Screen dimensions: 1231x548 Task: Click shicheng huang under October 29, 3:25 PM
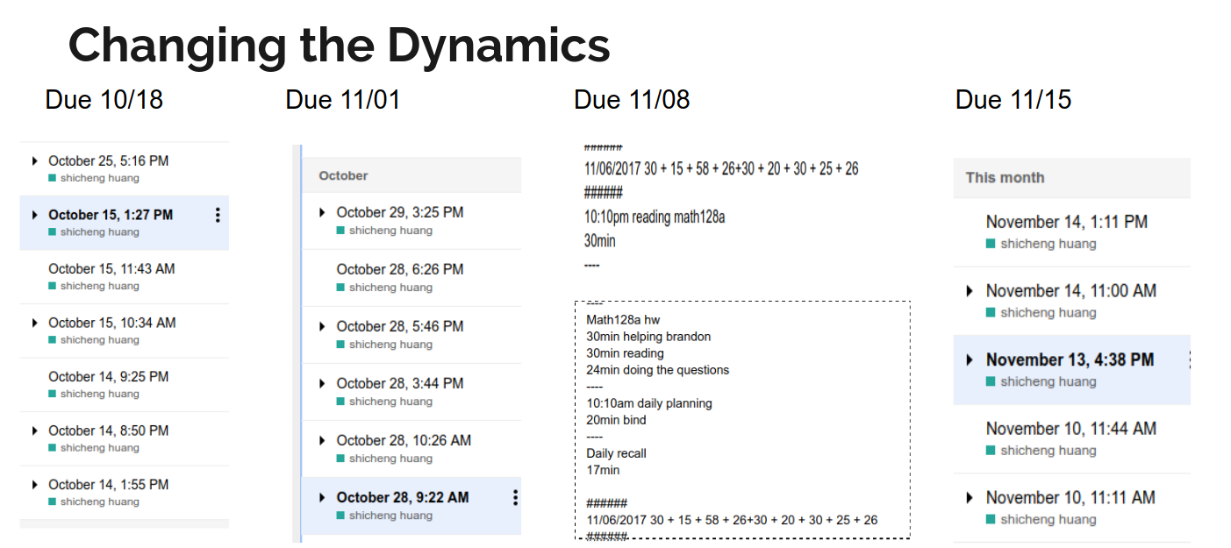tap(390, 231)
